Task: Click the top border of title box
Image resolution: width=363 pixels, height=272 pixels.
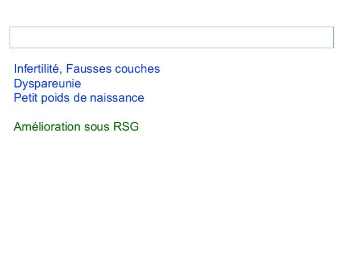Action: [x=171, y=27]
